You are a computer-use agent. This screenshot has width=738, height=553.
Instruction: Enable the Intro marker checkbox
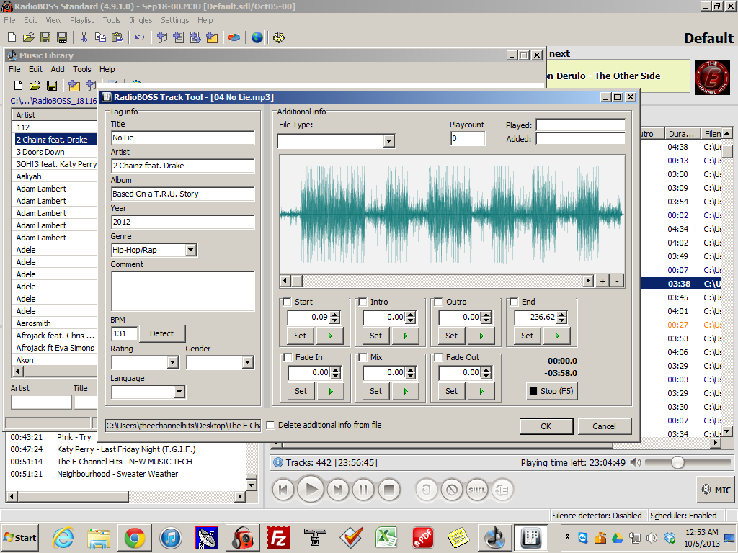[x=363, y=302]
